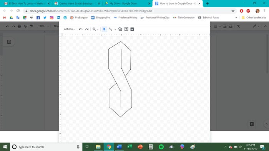Open Chrome profile avatar
269x151 pixels.
tap(257, 11)
